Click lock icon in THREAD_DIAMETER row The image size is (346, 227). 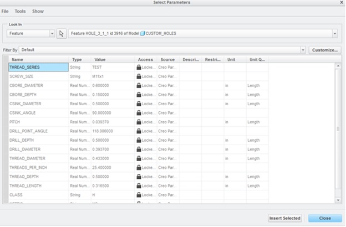pyautogui.click(x=139, y=158)
